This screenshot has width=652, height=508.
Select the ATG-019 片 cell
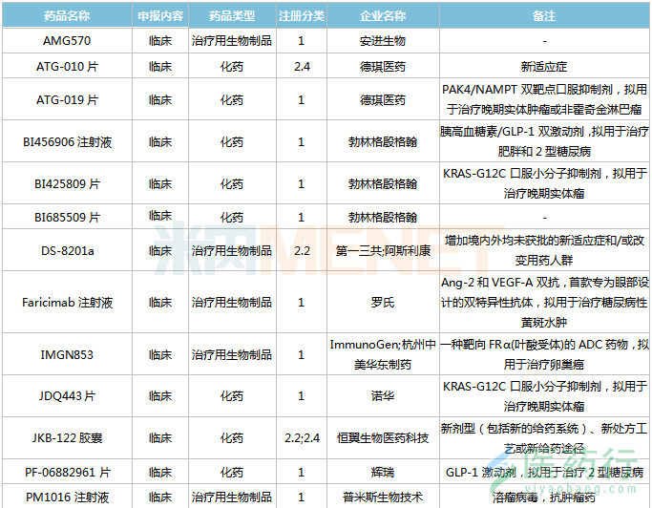pyautogui.click(x=67, y=100)
